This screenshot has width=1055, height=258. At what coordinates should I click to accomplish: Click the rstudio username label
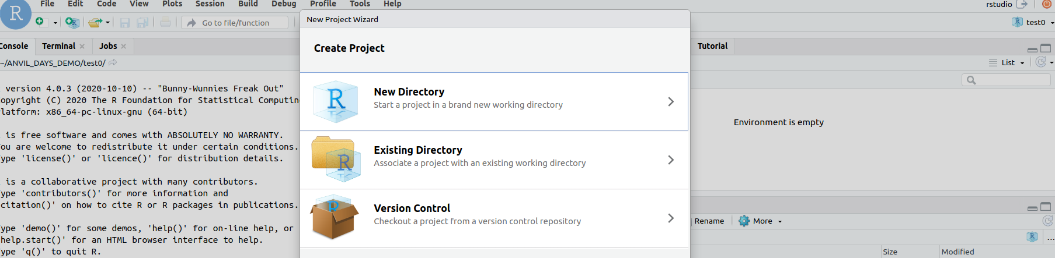click(x=999, y=4)
